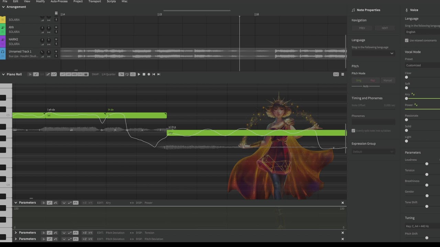Skip to start with the previous button

[x=154, y=74]
